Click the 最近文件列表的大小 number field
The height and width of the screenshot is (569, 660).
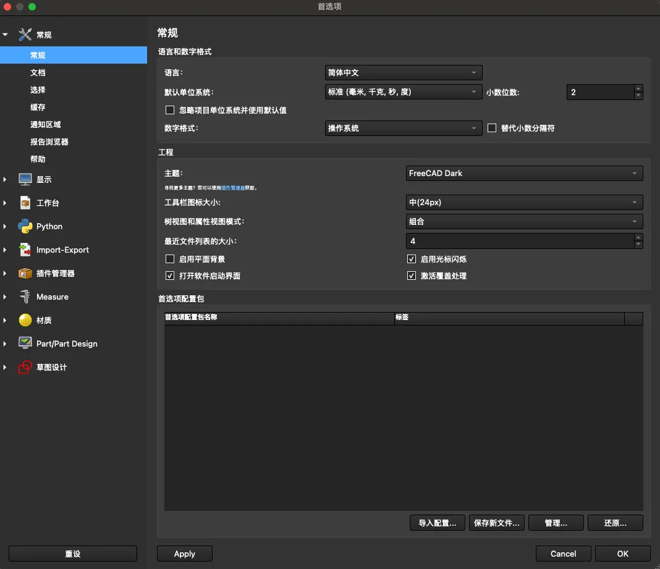519,241
